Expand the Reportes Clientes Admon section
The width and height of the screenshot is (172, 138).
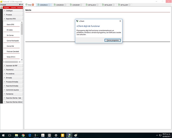[13, 102]
